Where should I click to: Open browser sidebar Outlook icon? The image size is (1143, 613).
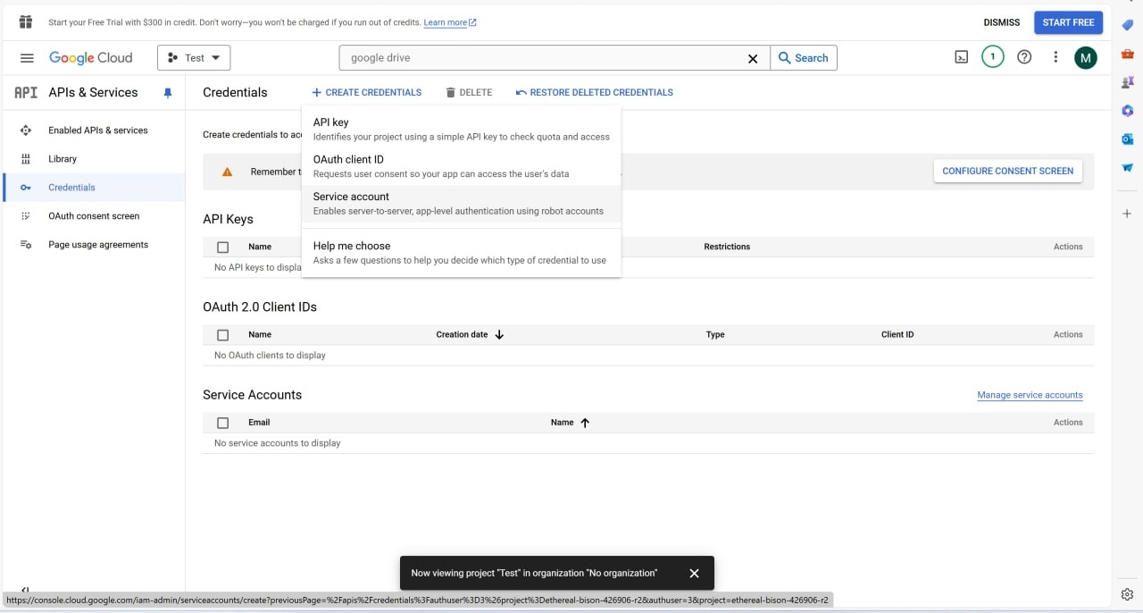click(1128, 139)
